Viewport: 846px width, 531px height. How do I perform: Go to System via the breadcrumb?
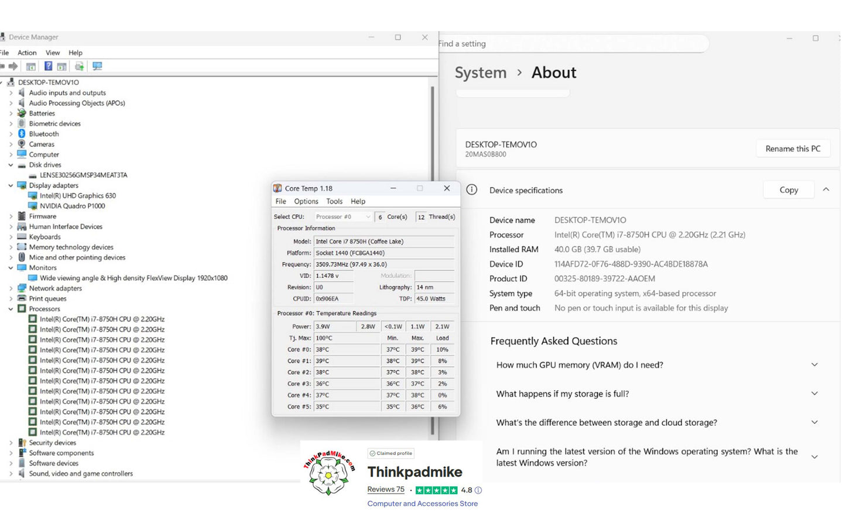pyautogui.click(x=481, y=73)
